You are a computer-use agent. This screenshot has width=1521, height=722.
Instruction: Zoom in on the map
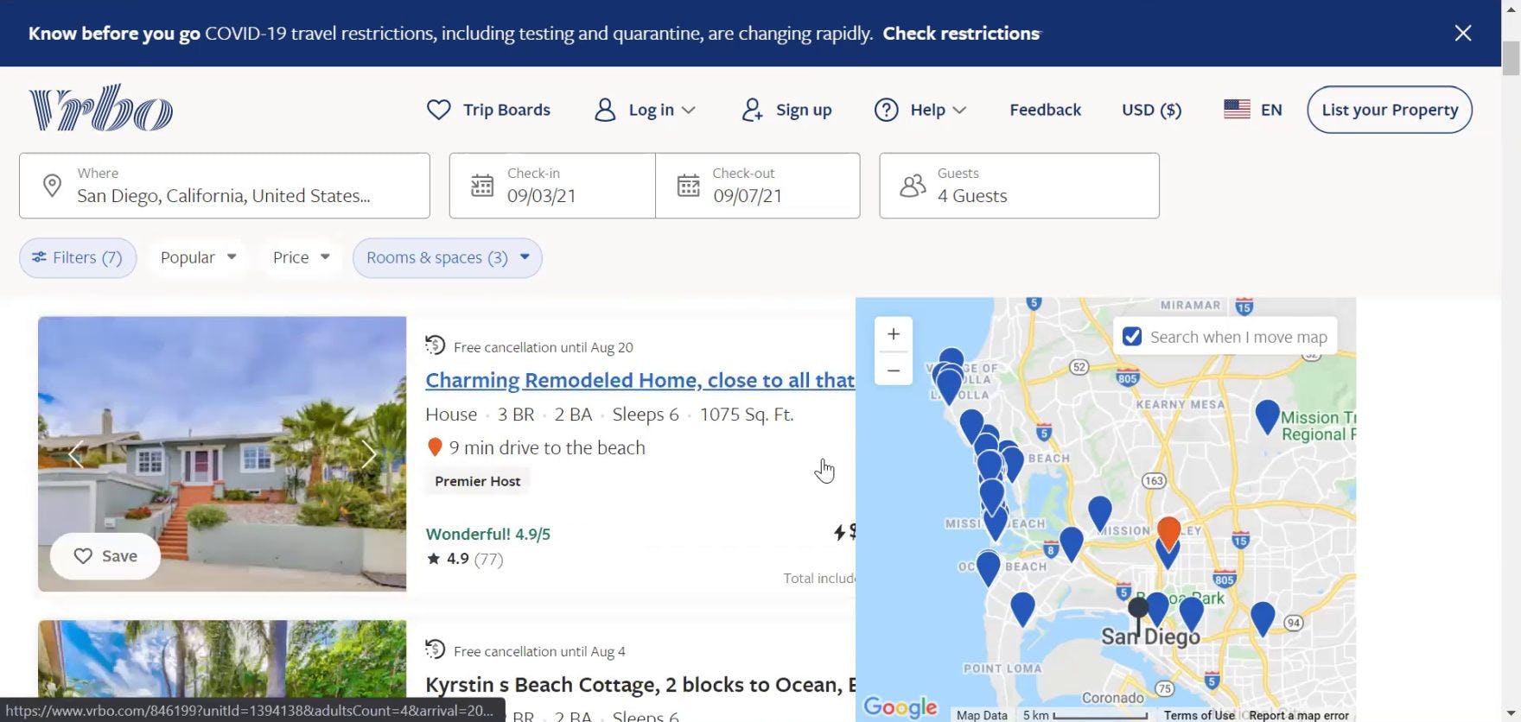[894, 334]
